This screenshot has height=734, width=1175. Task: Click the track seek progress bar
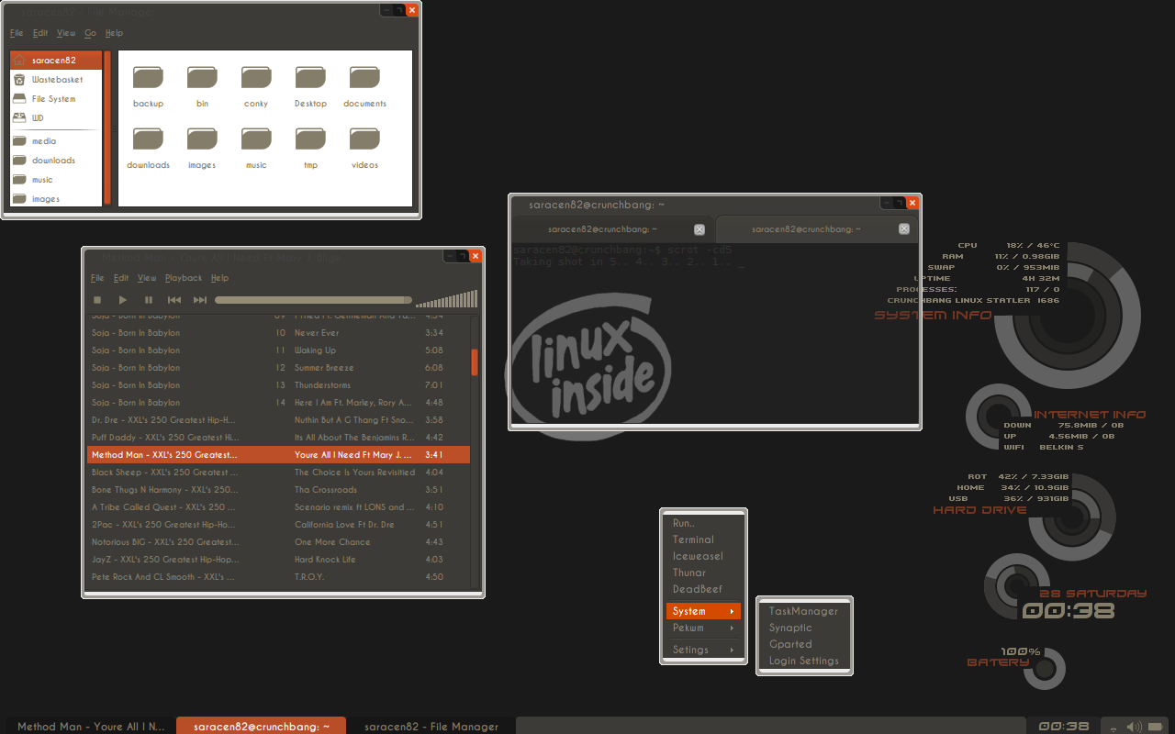(313, 300)
